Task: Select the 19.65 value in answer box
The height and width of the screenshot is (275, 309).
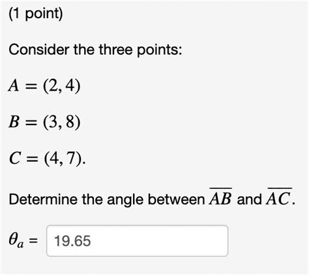Action: tap(72, 241)
